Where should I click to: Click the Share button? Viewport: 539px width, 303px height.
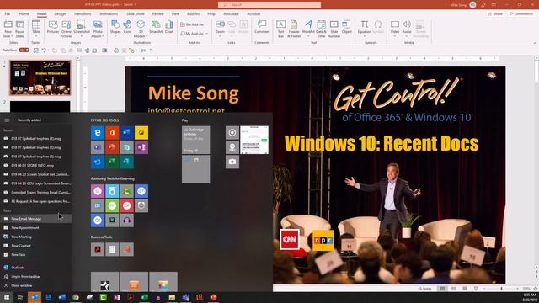[x=495, y=13]
